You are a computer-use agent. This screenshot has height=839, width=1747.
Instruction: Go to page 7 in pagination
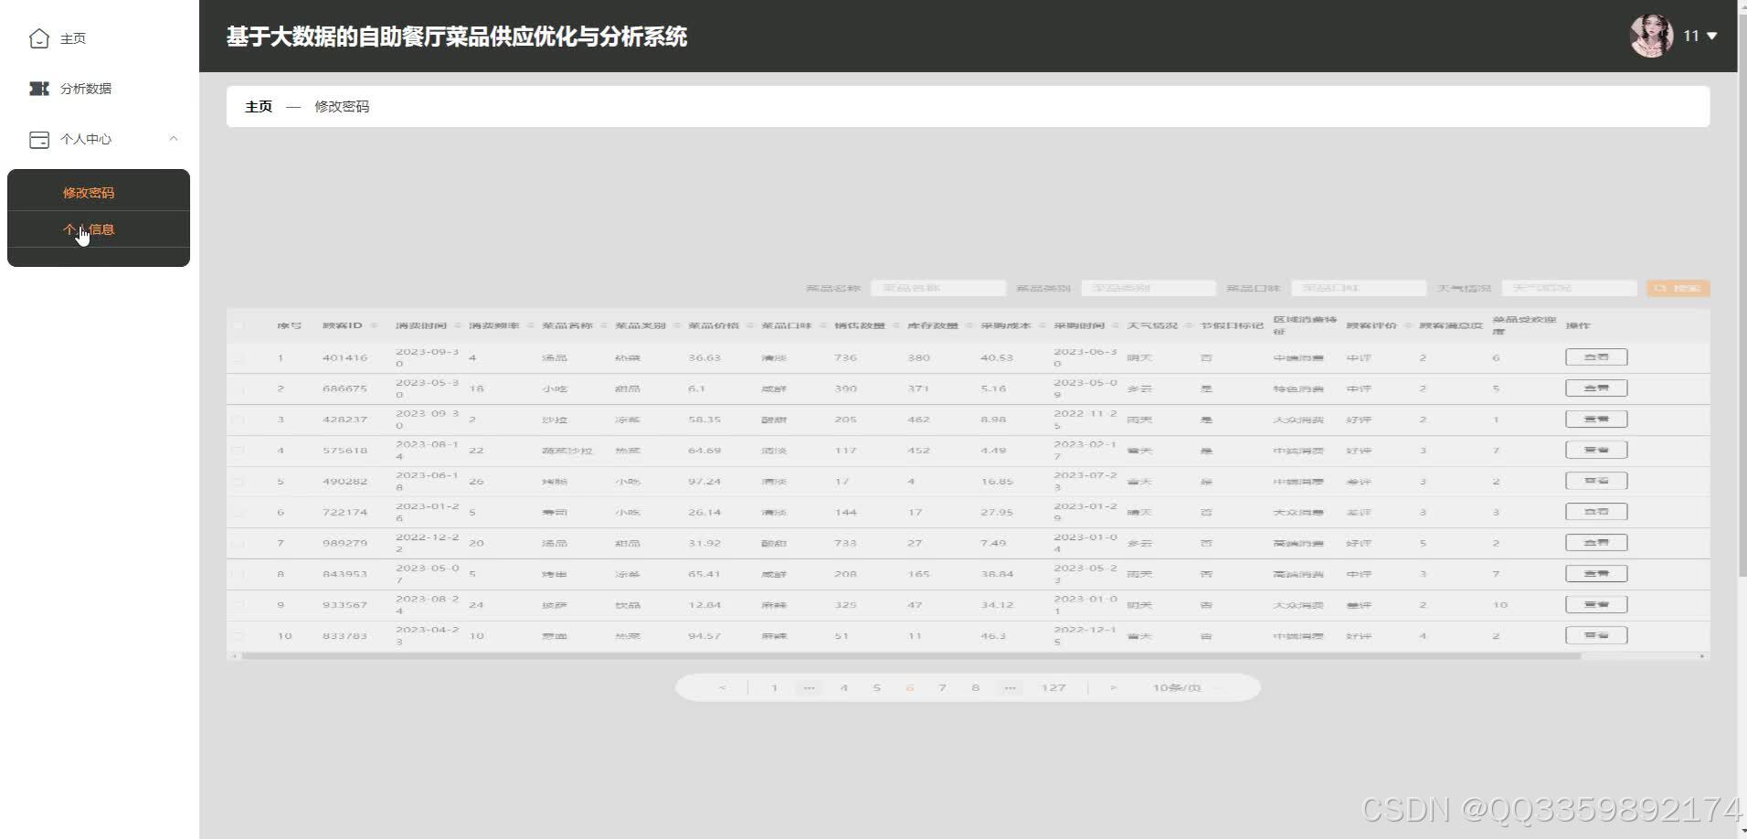pyautogui.click(x=942, y=687)
